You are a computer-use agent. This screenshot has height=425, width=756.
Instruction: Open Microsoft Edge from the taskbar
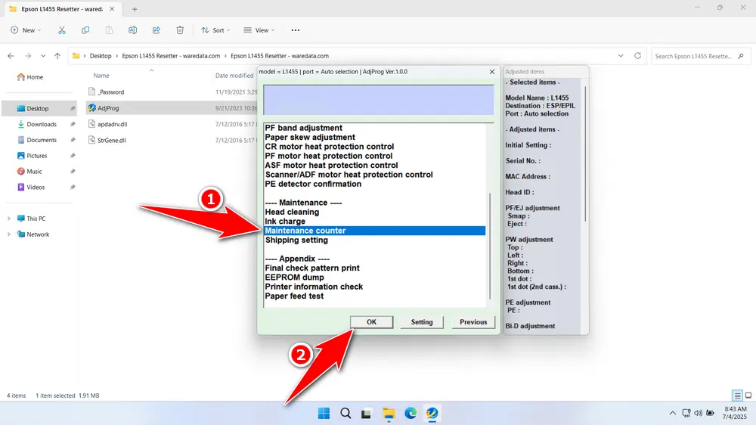tap(411, 413)
